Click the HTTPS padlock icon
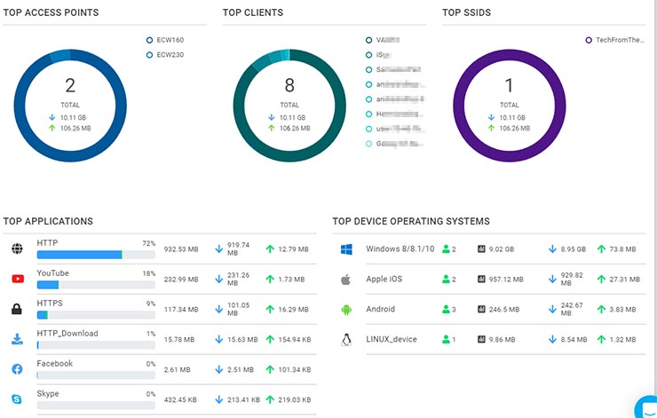Image resolution: width=657 pixels, height=418 pixels. coord(17,309)
